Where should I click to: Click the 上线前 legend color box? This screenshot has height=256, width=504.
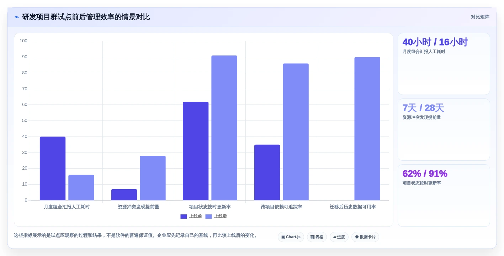pyautogui.click(x=184, y=217)
